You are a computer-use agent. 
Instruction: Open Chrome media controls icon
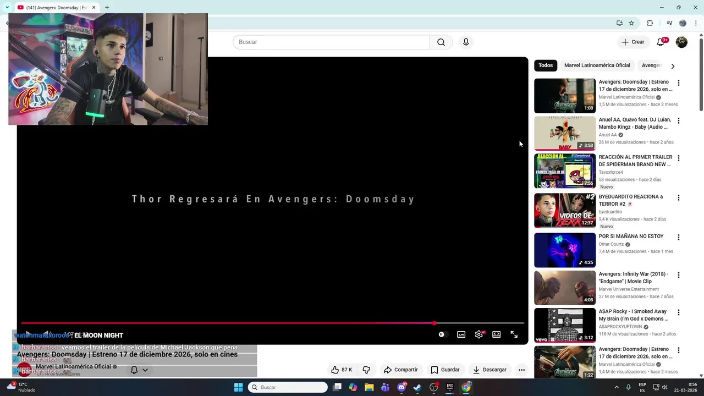(669, 23)
